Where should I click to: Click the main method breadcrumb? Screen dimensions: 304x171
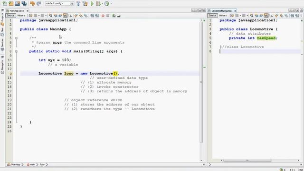point(31,164)
